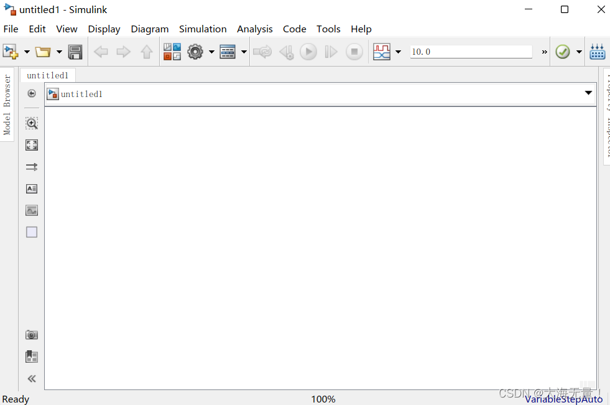Image resolution: width=610 pixels, height=405 pixels.
Task: Minimize the Simulink window
Action: pos(529,9)
